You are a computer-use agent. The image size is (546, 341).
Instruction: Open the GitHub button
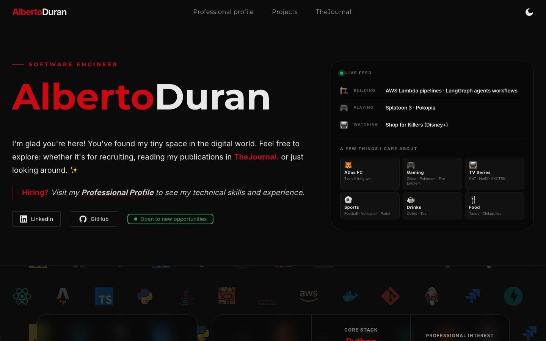pos(94,219)
